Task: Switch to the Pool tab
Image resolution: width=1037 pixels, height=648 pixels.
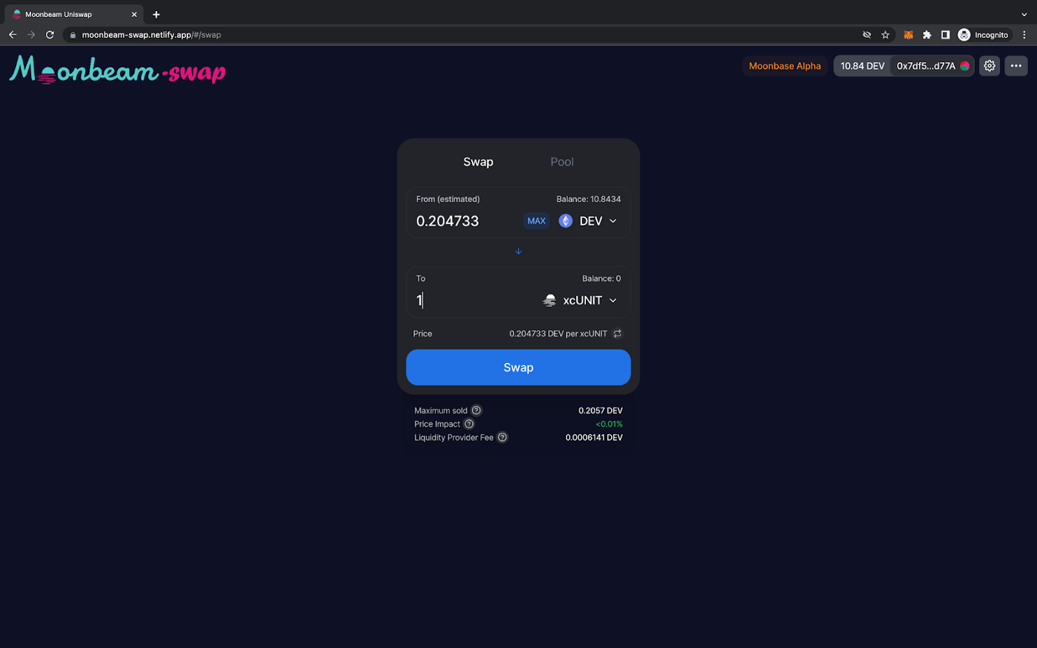Action: (562, 161)
